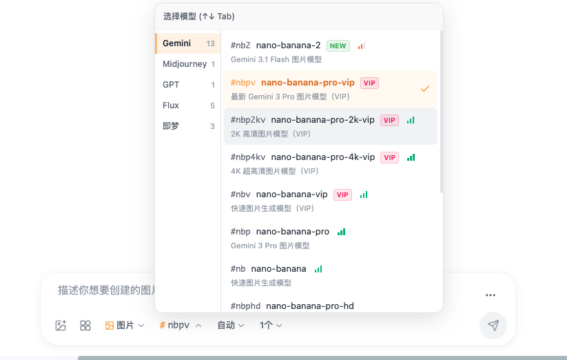Click the Flux count number 5
The image size is (567, 360).
(x=213, y=106)
